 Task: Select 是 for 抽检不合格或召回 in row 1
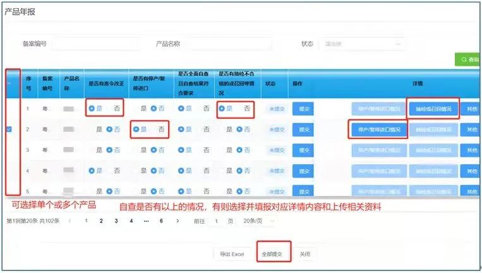[x=222, y=109]
